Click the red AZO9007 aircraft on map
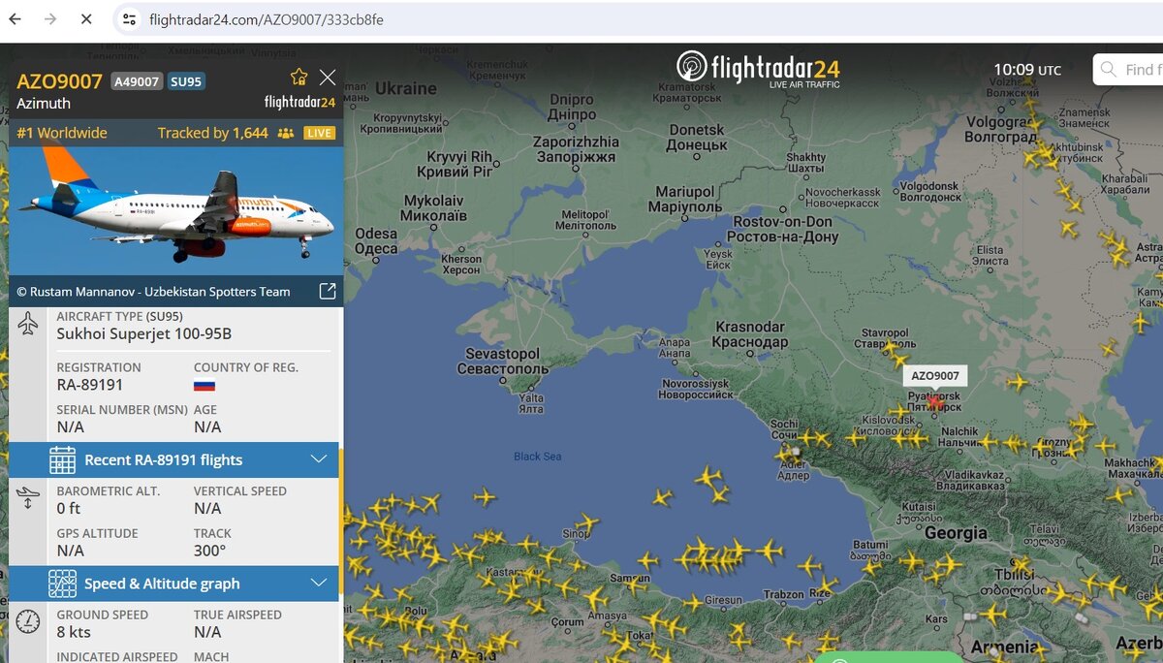1163x663 pixels. (x=934, y=400)
